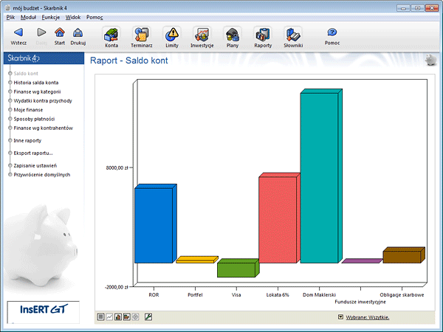Click the Drukuj printer icon

point(78,33)
